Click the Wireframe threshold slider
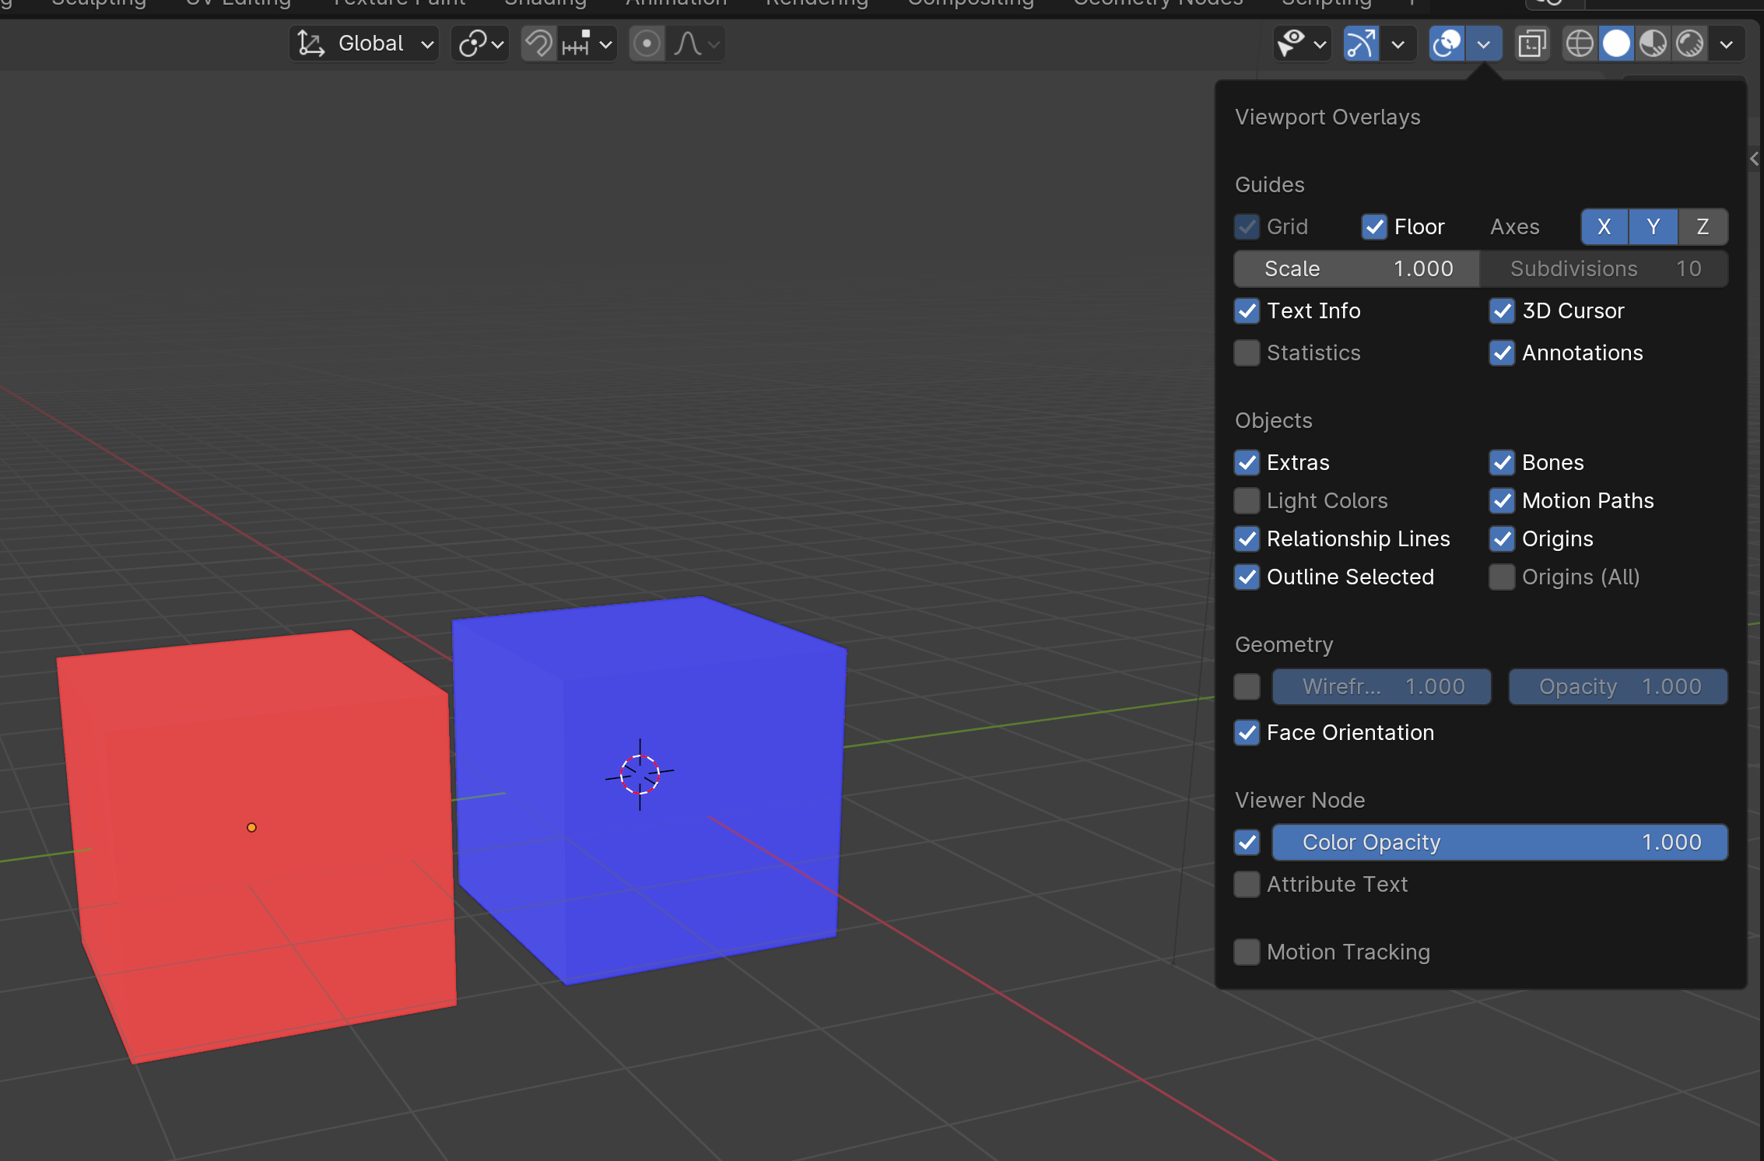1764x1161 pixels. tap(1382, 687)
